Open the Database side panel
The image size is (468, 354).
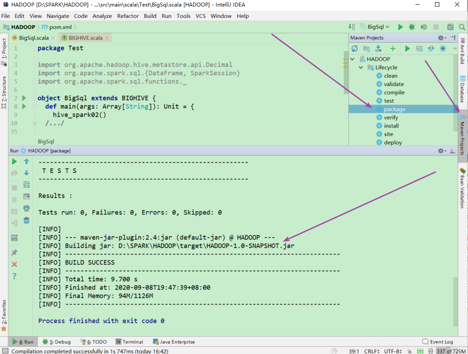[x=462, y=89]
